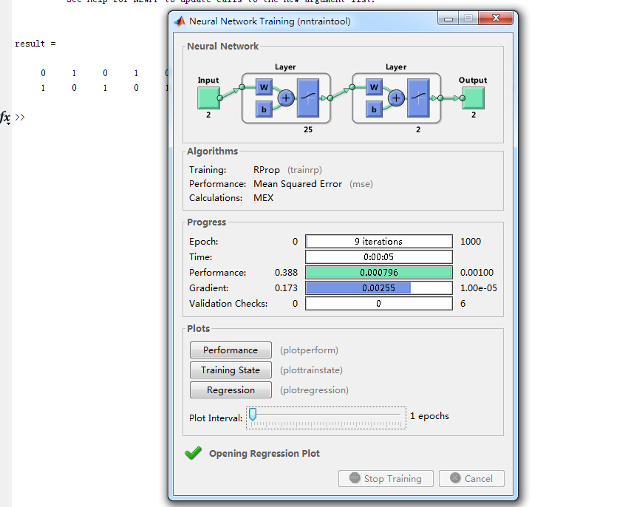Click the 'RProp' training algorithm text
Screen dimensions: 628x507
click(266, 170)
